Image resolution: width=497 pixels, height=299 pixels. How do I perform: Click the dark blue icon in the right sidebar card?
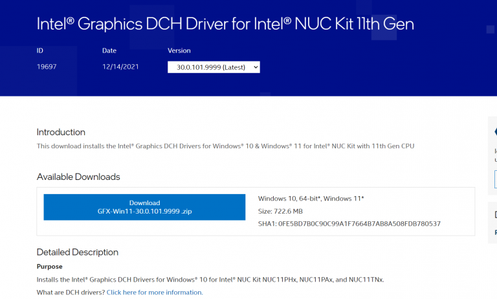(494, 132)
